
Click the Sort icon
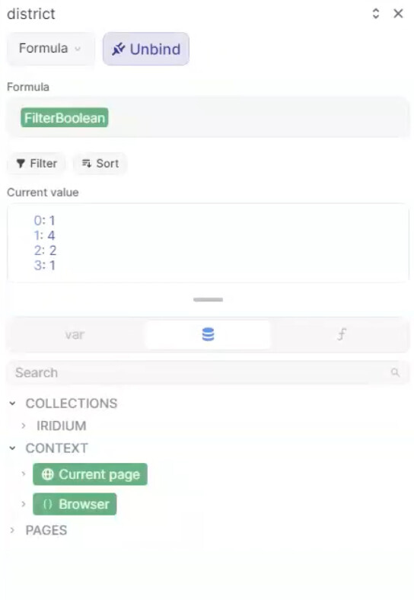click(87, 164)
